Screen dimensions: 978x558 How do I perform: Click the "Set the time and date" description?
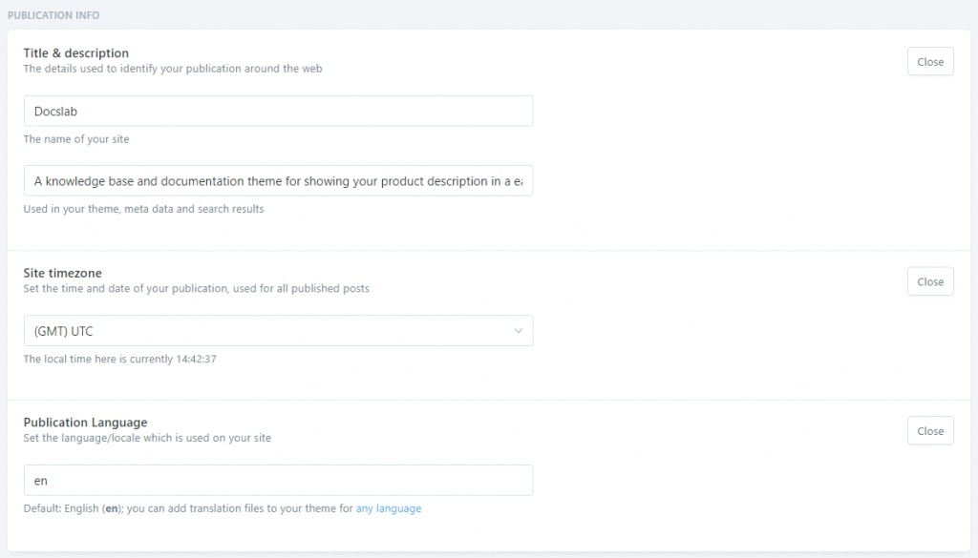pyautogui.click(x=196, y=288)
